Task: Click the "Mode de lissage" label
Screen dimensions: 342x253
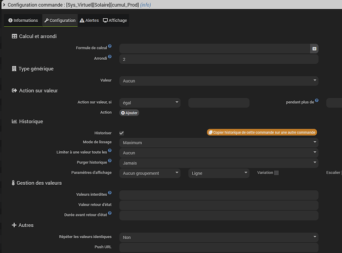Action: point(97,142)
